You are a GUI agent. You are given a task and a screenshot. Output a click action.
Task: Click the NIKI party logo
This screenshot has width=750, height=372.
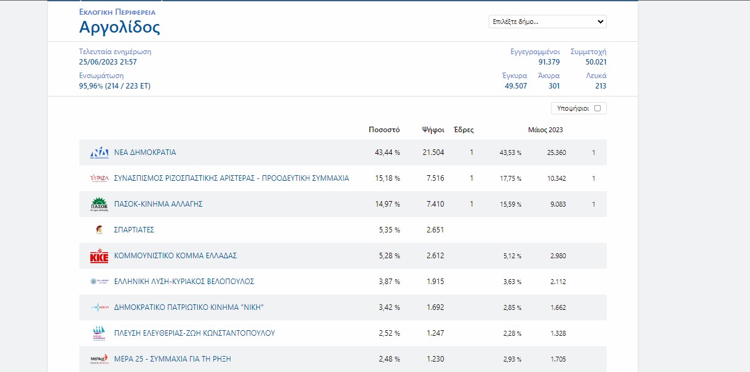point(99,307)
